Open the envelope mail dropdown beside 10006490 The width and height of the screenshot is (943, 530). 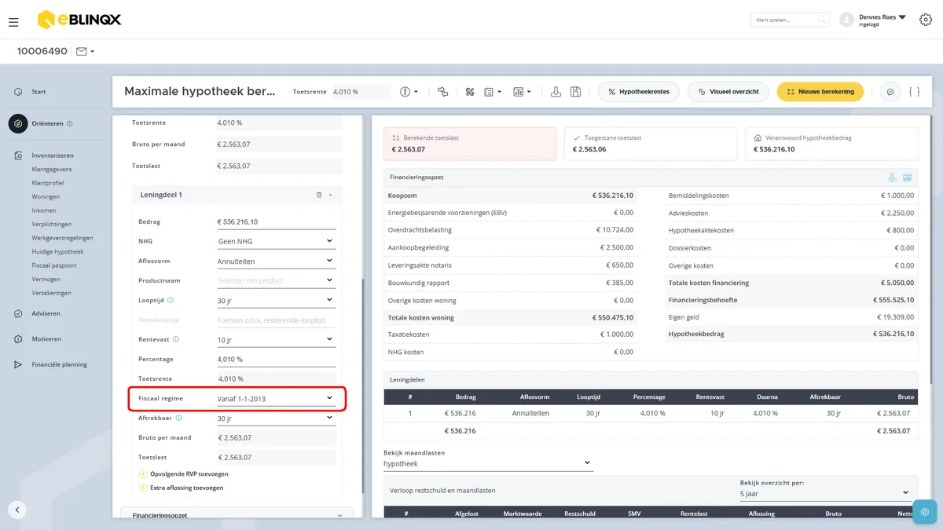pos(85,51)
